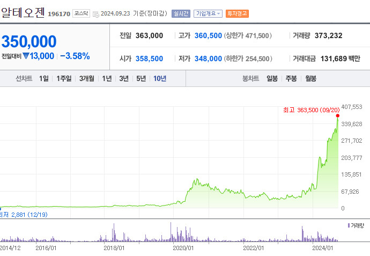Click the 저가 value 348,000

(208, 58)
